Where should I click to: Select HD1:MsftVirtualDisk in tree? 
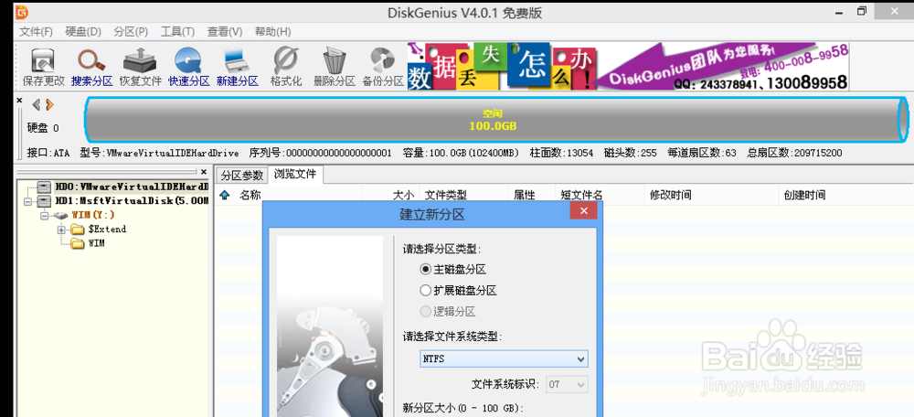pos(132,201)
